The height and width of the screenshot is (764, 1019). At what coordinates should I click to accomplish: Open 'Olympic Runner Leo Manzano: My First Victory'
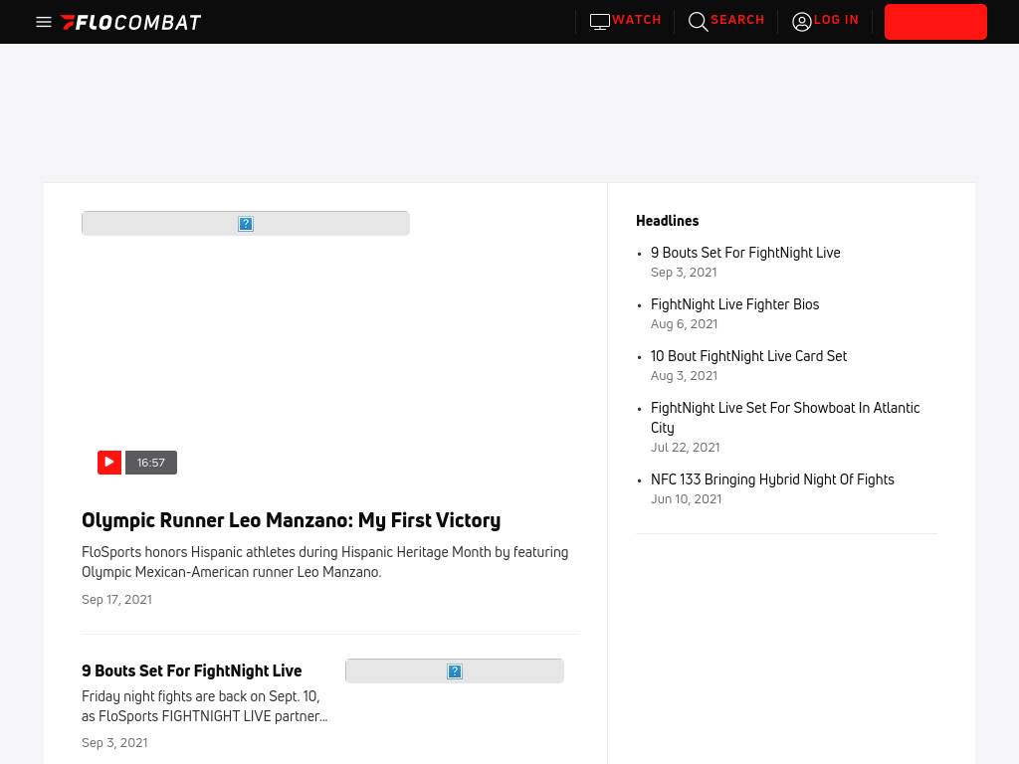291,520
